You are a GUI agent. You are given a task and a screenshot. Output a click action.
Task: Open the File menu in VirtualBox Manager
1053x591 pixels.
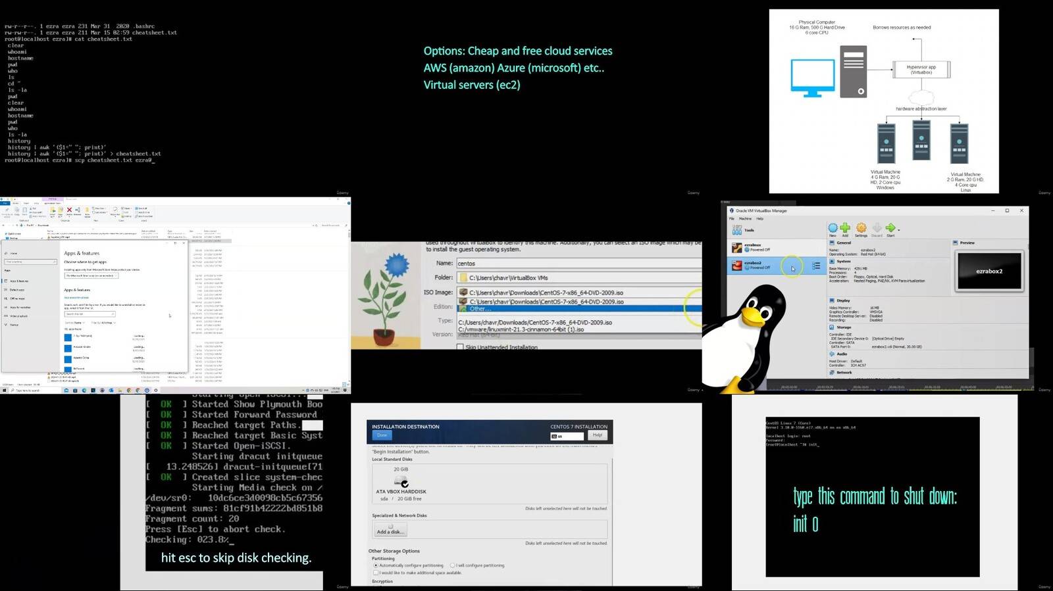(x=731, y=219)
